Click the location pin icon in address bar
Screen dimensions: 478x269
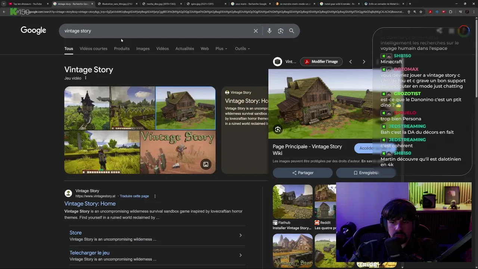[x=409, y=12]
